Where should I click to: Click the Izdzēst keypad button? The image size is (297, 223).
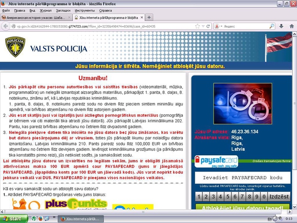point(279,197)
